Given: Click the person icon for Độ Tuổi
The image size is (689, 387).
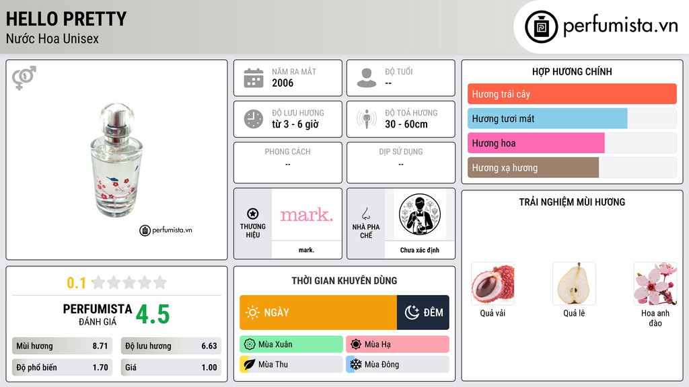Looking at the screenshot, I should pyautogui.click(x=367, y=78).
